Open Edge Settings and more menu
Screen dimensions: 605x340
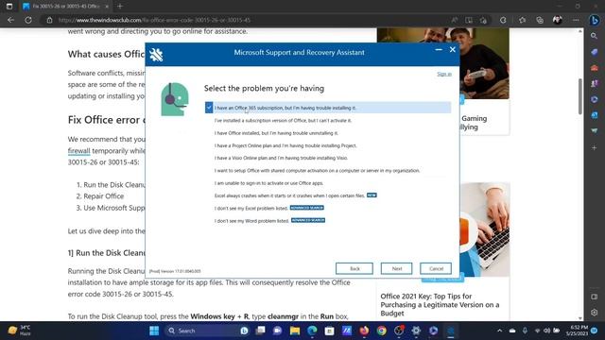pos(576,20)
